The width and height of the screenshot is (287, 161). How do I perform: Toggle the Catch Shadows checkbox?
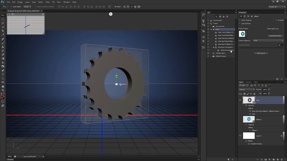240,20
